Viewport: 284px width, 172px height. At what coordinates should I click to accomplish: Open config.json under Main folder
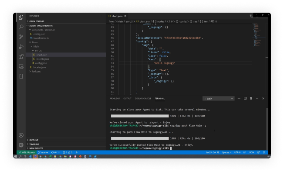[66, 63]
